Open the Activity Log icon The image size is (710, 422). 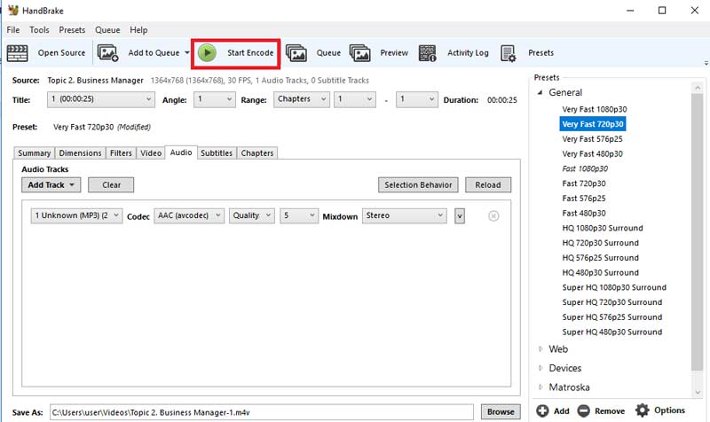pos(427,53)
